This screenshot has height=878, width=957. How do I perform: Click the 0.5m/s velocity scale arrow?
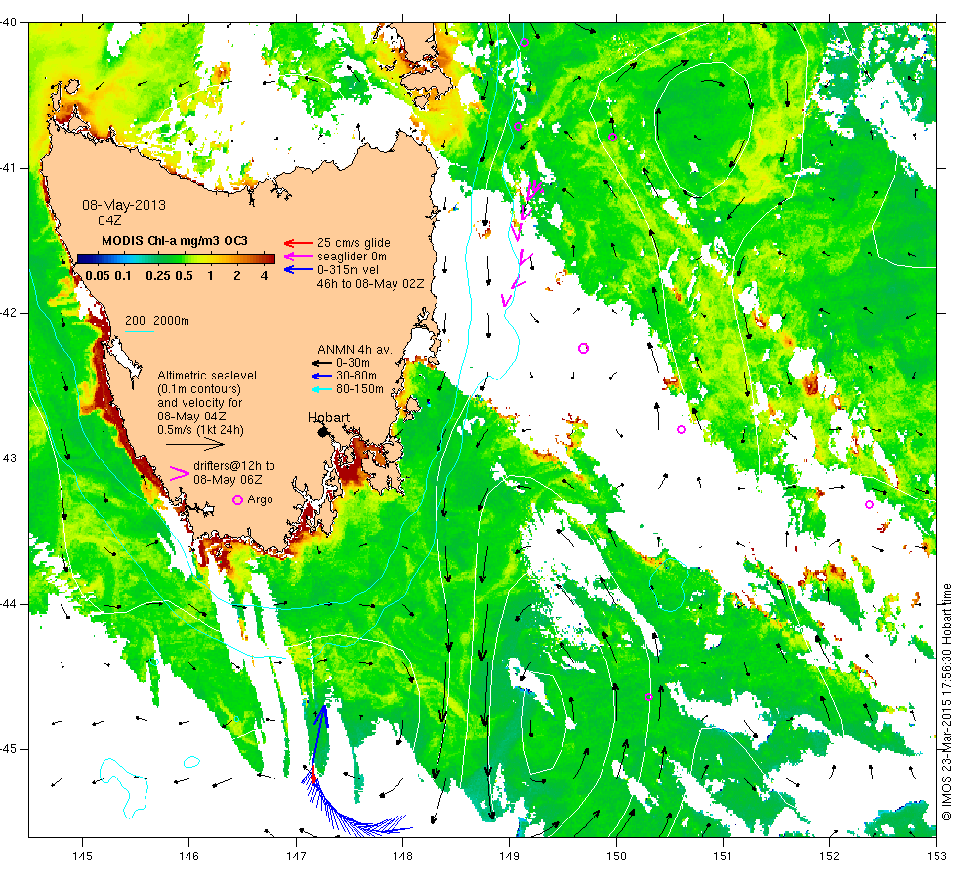point(195,445)
